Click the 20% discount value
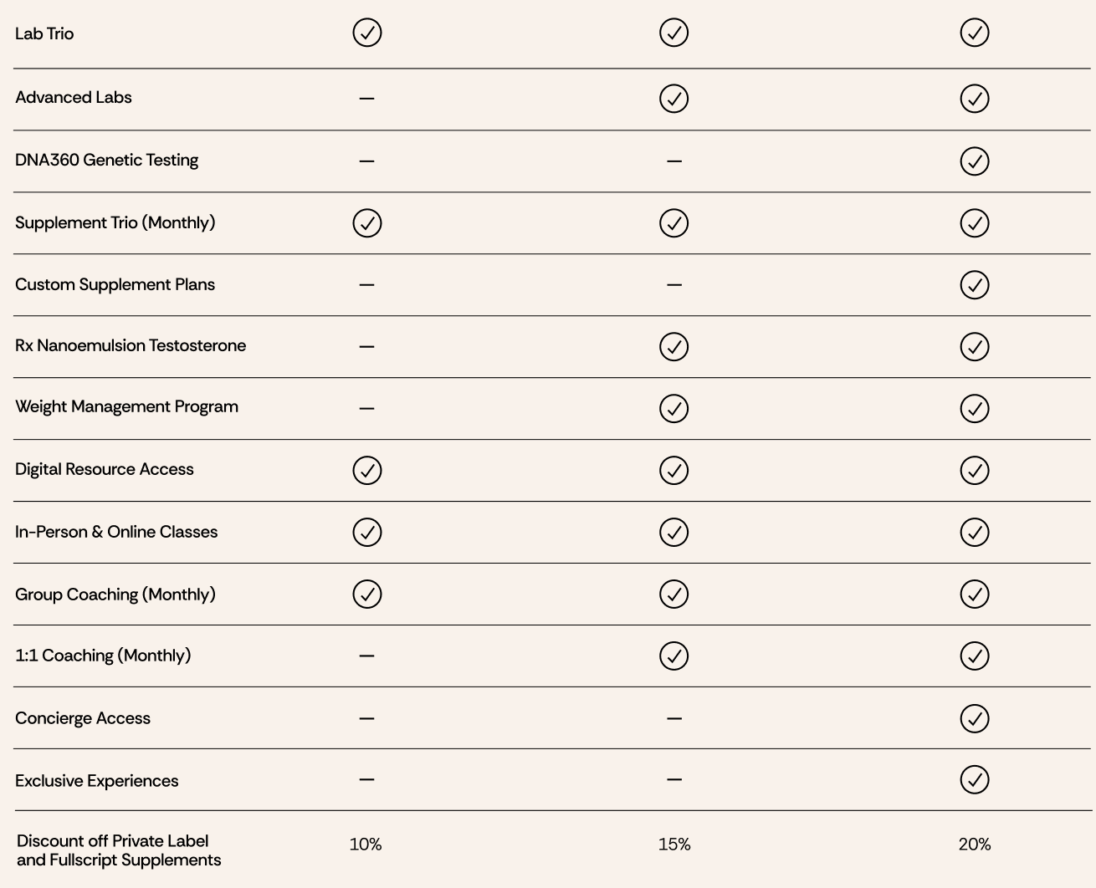Screen dimensions: 1096x888 coord(974,845)
